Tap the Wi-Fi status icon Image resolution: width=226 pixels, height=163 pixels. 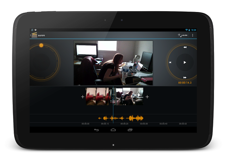tap(186, 30)
